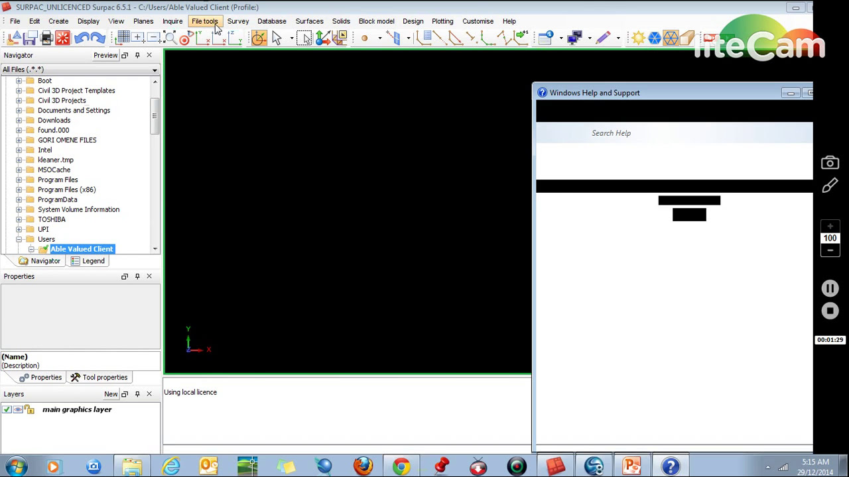Click the blue shaded faces icon
This screenshot has width=849, height=477.
(x=654, y=38)
